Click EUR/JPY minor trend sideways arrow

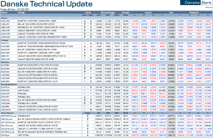pos(84,43)
